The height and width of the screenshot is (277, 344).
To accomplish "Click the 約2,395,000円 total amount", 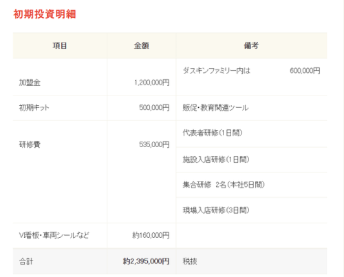I will (147, 261).
